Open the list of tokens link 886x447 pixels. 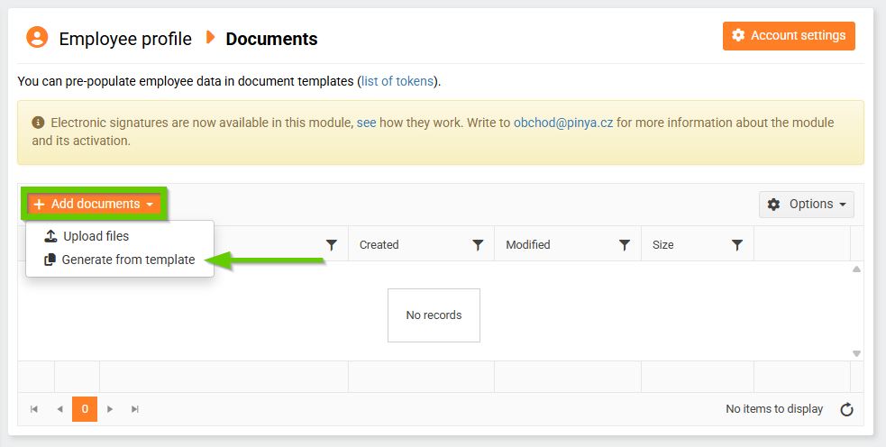pyautogui.click(x=397, y=81)
